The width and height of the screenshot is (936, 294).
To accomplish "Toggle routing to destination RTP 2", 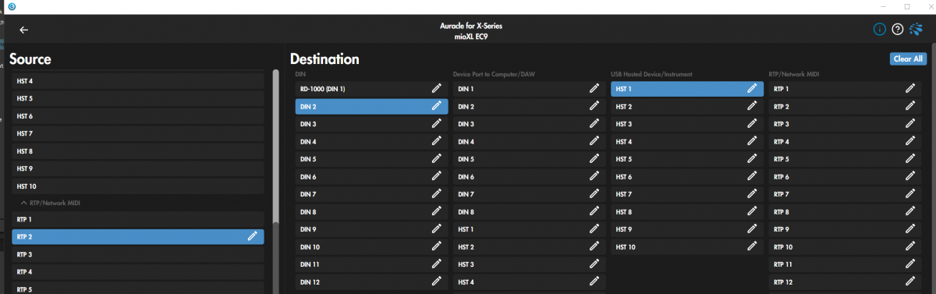I will click(844, 106).
